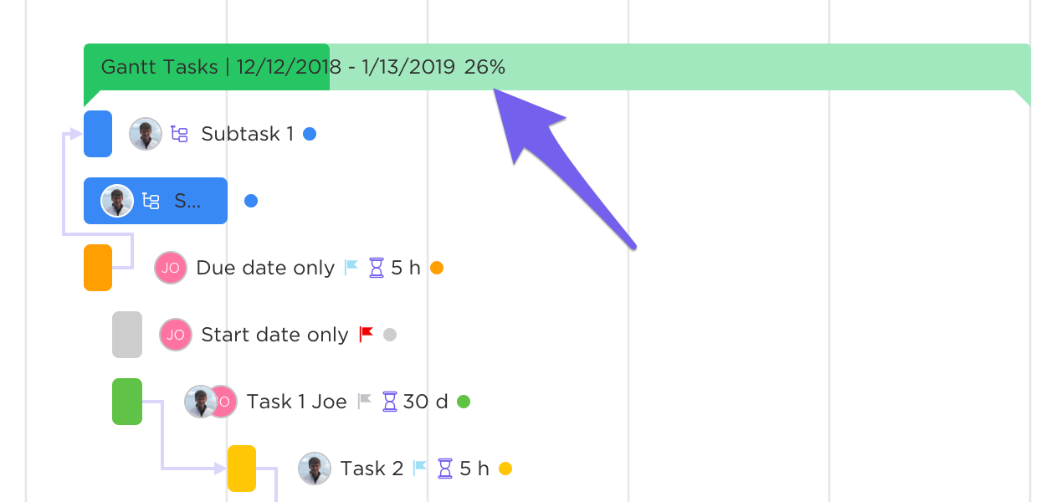Click the blue status dot after Subtask 1

[310, 134]
